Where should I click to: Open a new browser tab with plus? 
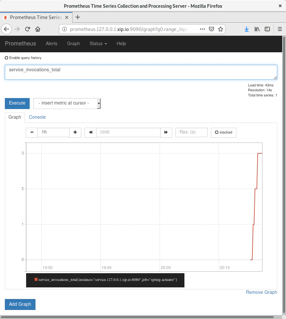[77, 17]
